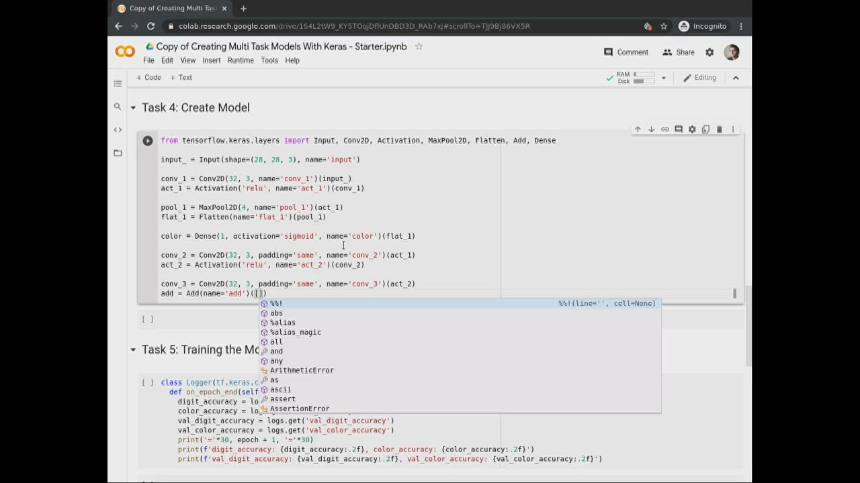Open the Chrome three-dot menu
Screen dimensions: 860x483
tap(741, 26)
